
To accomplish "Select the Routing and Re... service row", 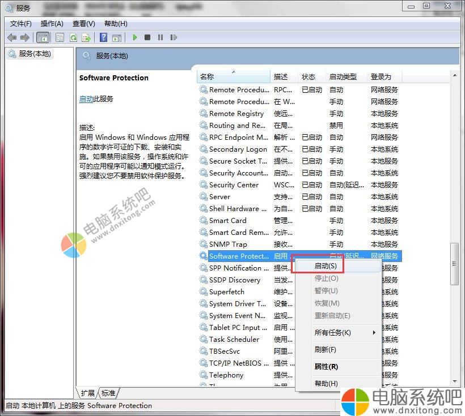I will pyautogui.click(x=299, y=126).
